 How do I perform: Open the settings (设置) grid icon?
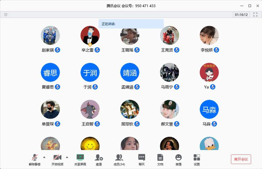(197, 160)
